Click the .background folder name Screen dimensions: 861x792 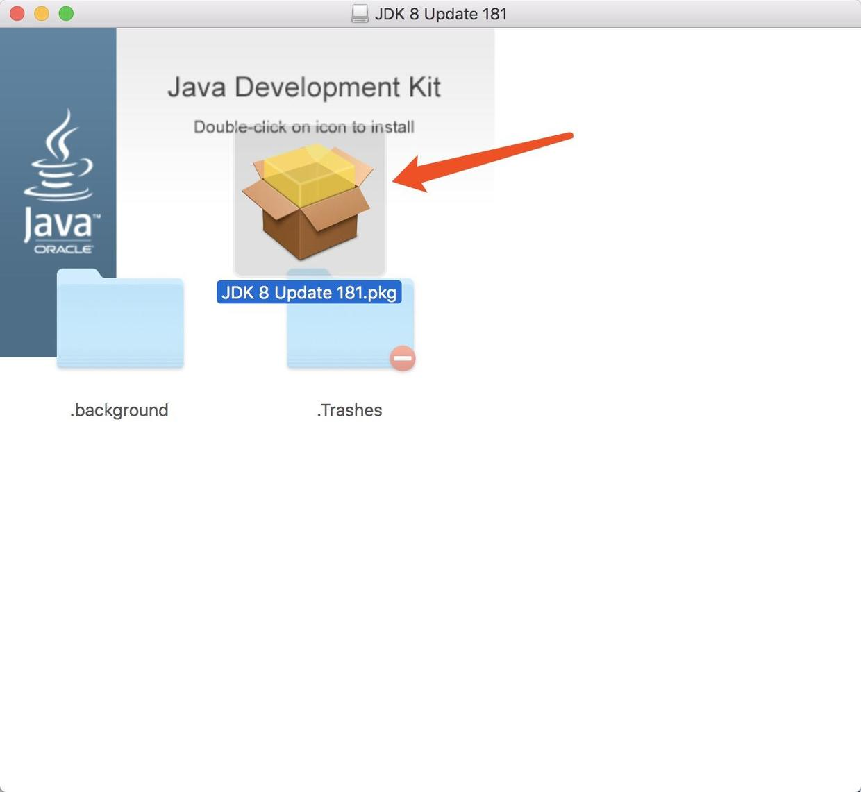pos(119,410)
